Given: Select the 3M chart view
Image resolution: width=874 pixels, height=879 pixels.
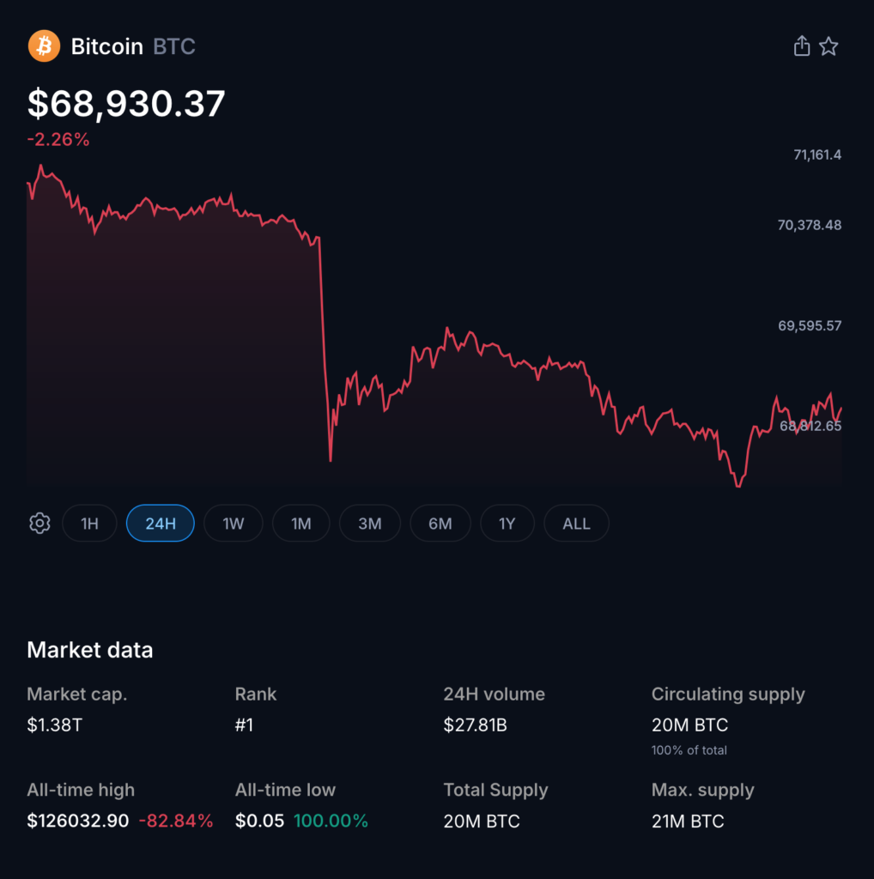Looking at the screenshot, I should (369, 523).
